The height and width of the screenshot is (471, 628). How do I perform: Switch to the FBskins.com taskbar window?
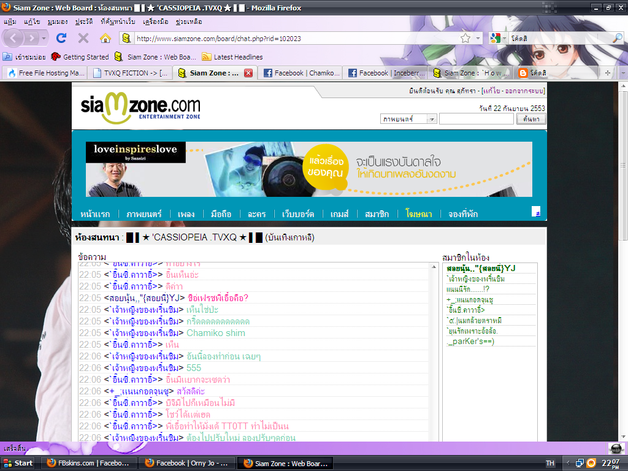coord(90,463)
